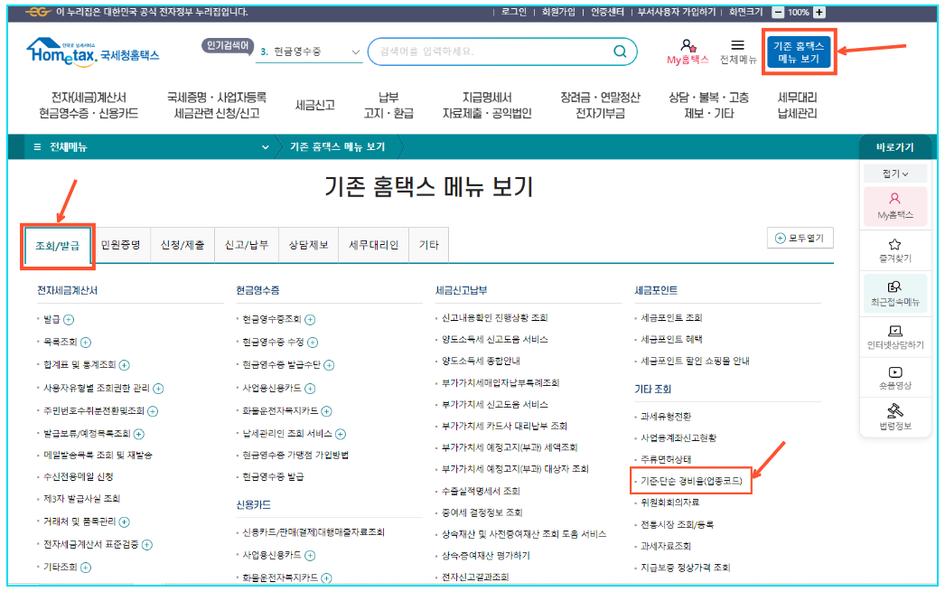Click the My홈택스 person icon in the header
The image size is (945, 592).
689,45
